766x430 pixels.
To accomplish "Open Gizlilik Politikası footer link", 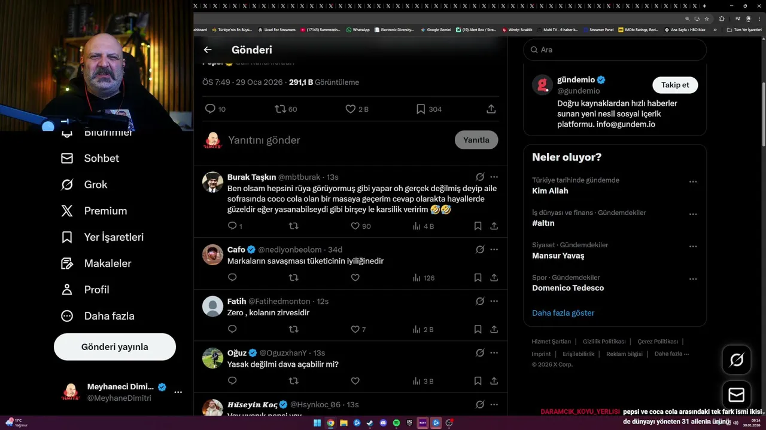I will tap(604, 342).
